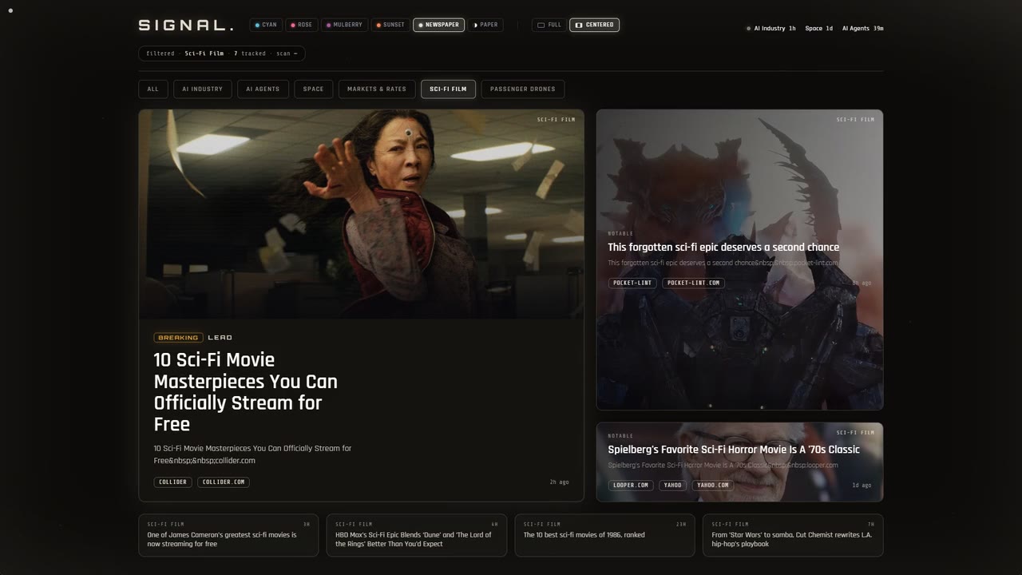Image resolution: width=1022 pixels, height=575 pixels.
Task: Click the 2h ago timestamp on lead story
Action: (560, 482)
